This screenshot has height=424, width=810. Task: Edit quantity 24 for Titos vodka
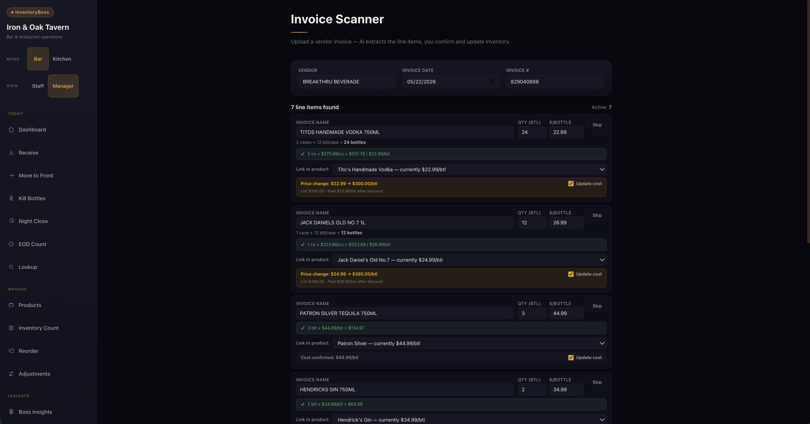click(x=532, y=132)
